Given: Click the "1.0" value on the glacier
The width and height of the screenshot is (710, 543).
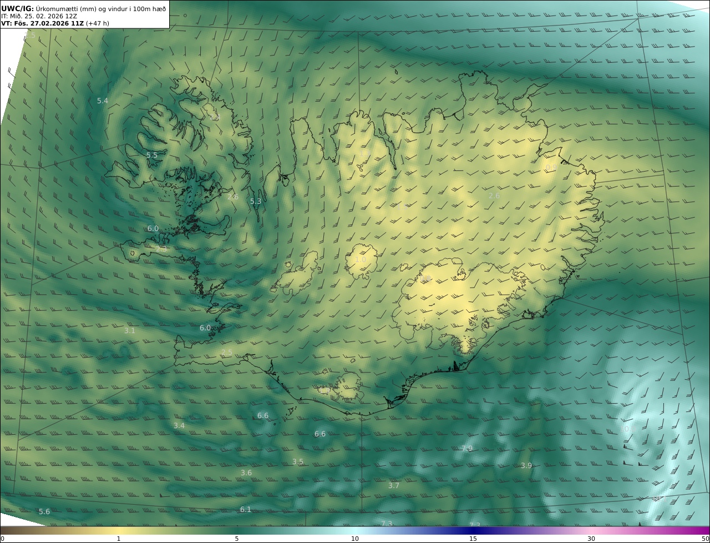Looking at the screenshot, I should (x=360, y=260).
